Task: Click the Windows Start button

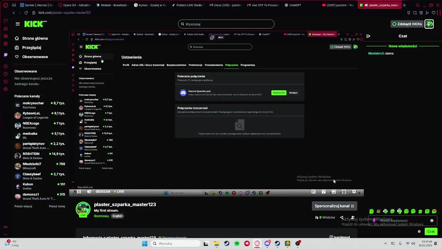Action: point(145,243)
